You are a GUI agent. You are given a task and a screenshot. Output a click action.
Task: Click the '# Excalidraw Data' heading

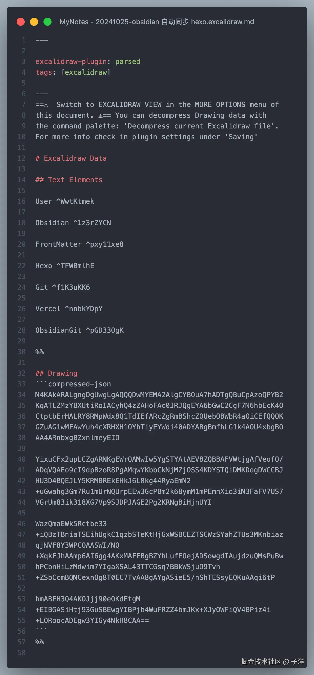[71, 158]
